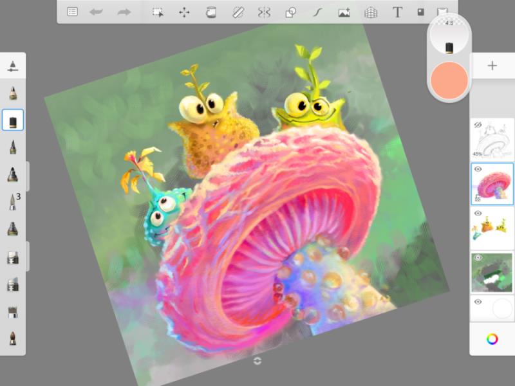Pick the brush labeled with number 3
515x386 pixels.
14,201
